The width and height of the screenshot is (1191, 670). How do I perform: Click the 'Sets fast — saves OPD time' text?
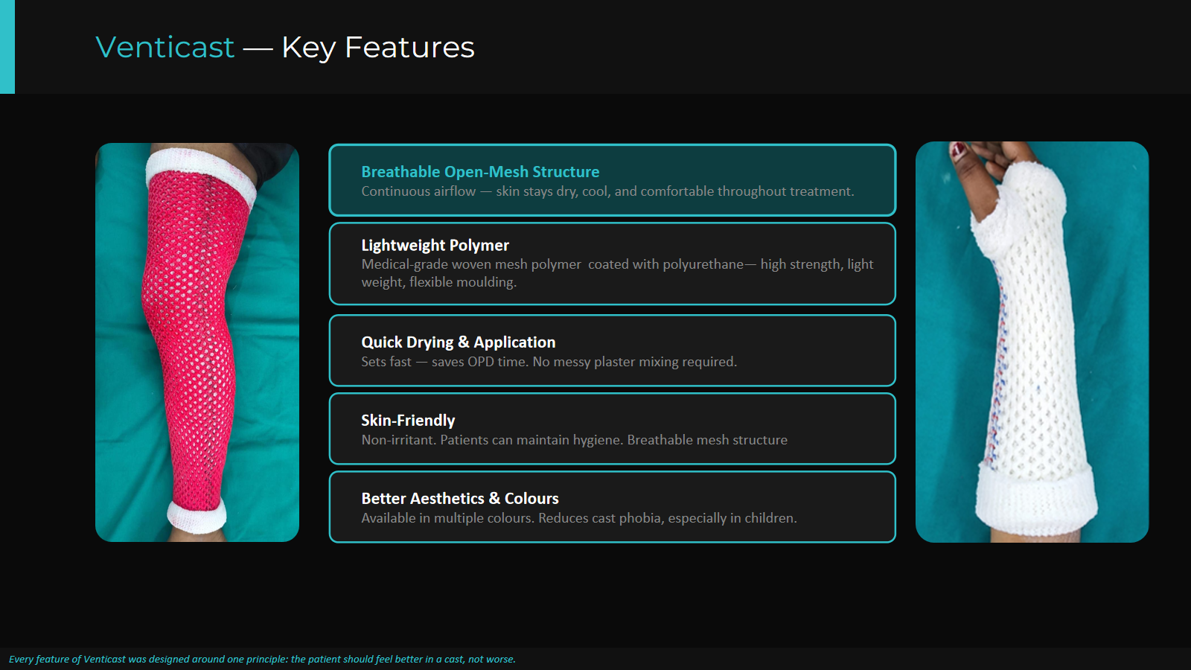click(x=549, y=362)
